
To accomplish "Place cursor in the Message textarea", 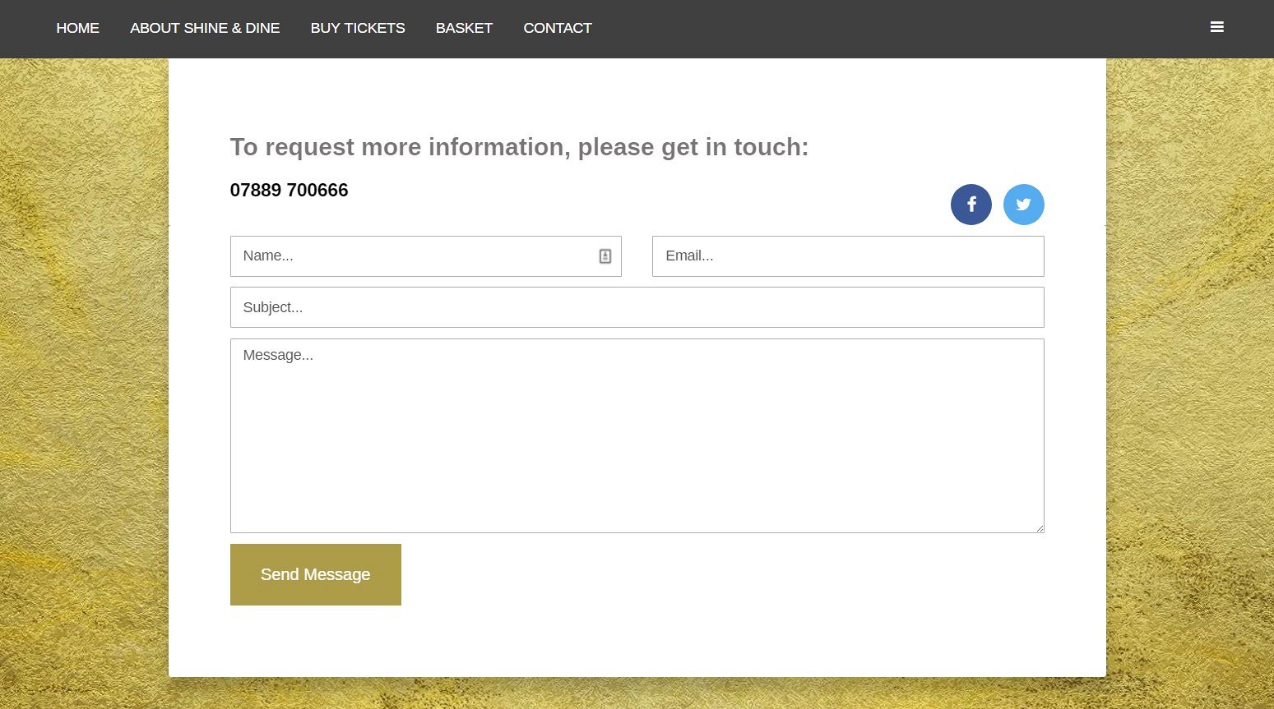I will pos(637,435).
